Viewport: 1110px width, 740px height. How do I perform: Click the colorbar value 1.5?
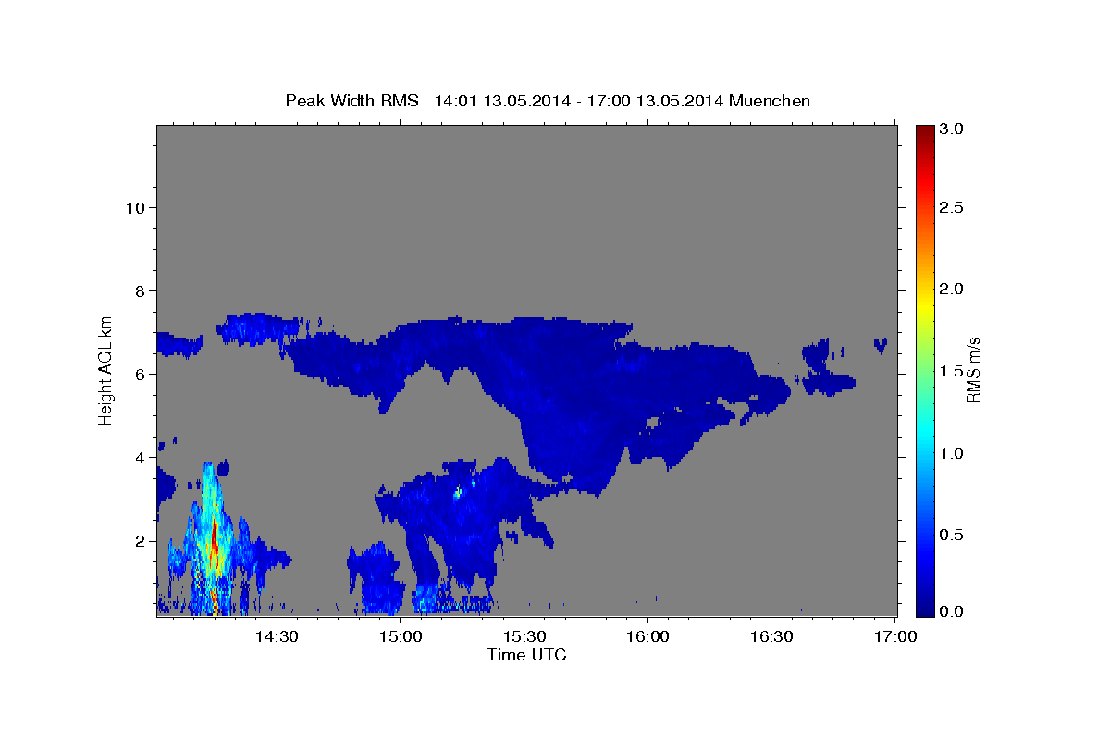951,371
